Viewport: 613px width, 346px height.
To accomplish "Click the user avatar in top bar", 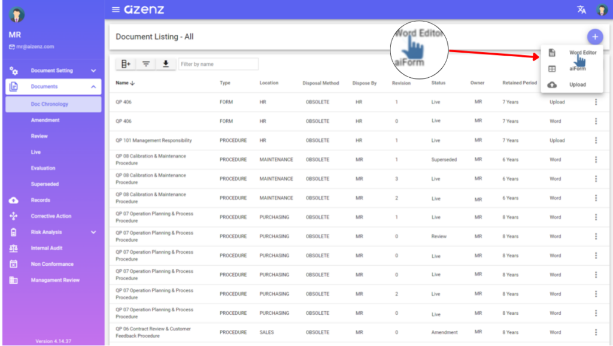I will 602,10.
